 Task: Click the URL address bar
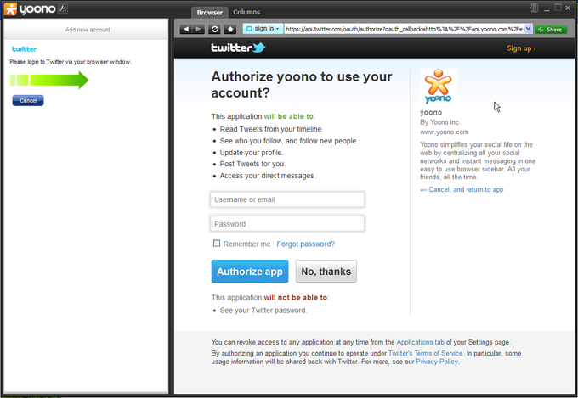[404, 29]
